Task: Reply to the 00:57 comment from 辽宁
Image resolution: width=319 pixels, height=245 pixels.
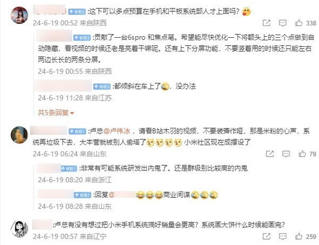Action: (283, 236)
